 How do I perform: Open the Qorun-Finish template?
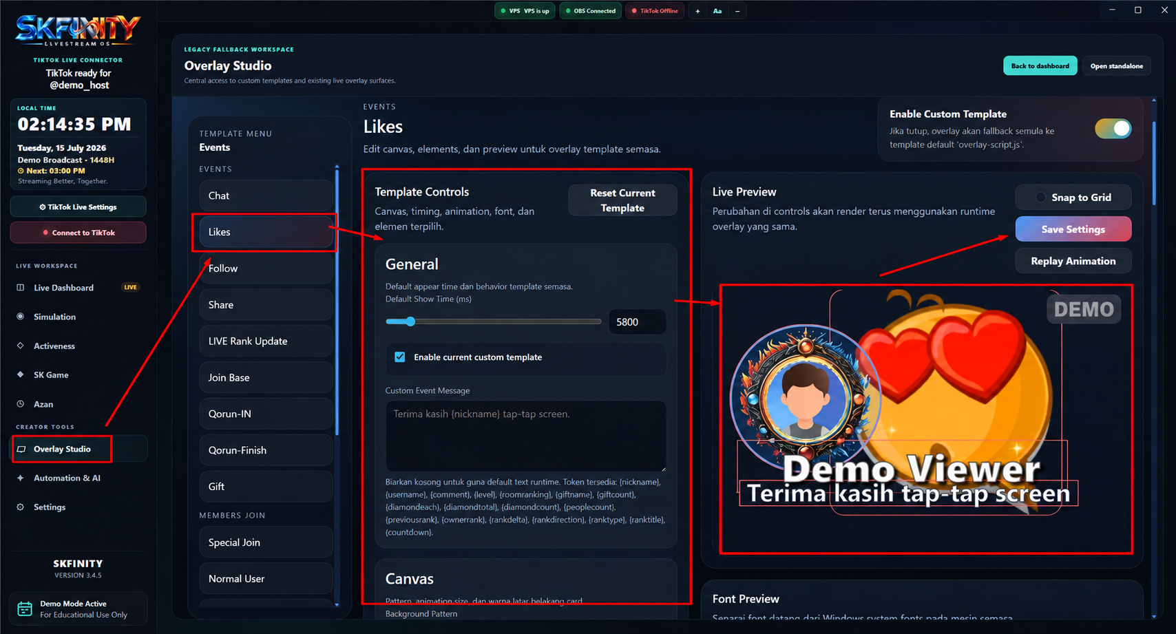(266, 450)
